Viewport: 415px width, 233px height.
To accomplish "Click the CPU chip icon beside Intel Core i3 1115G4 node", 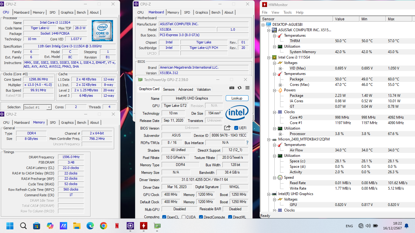I will pyautogui.click(x=274, y=57).
